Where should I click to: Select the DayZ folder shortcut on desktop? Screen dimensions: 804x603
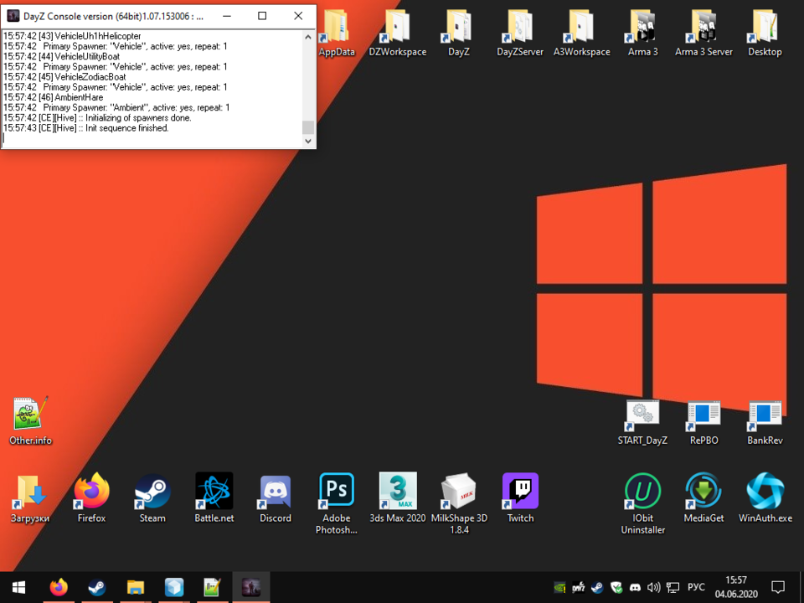click(458, 33)
